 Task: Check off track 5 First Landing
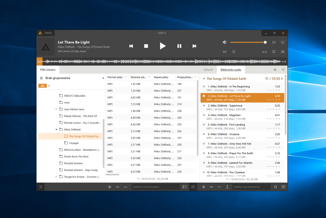coord(204,125)
